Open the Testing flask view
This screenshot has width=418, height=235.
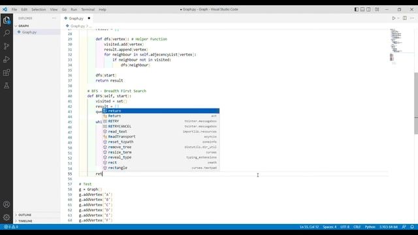coord(7,86)
